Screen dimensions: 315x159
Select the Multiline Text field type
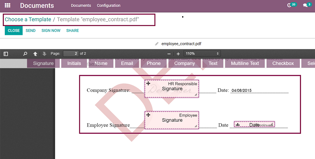tap(245, 63)
